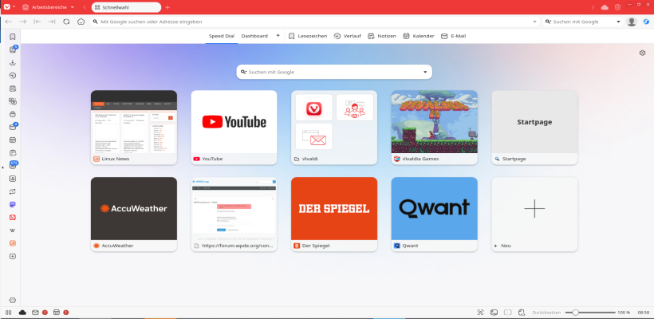The height and width of the screenshot is (319, 654).
Task: Expand the Vivaldi menu dropdown arrow
Action: [14, 7]
